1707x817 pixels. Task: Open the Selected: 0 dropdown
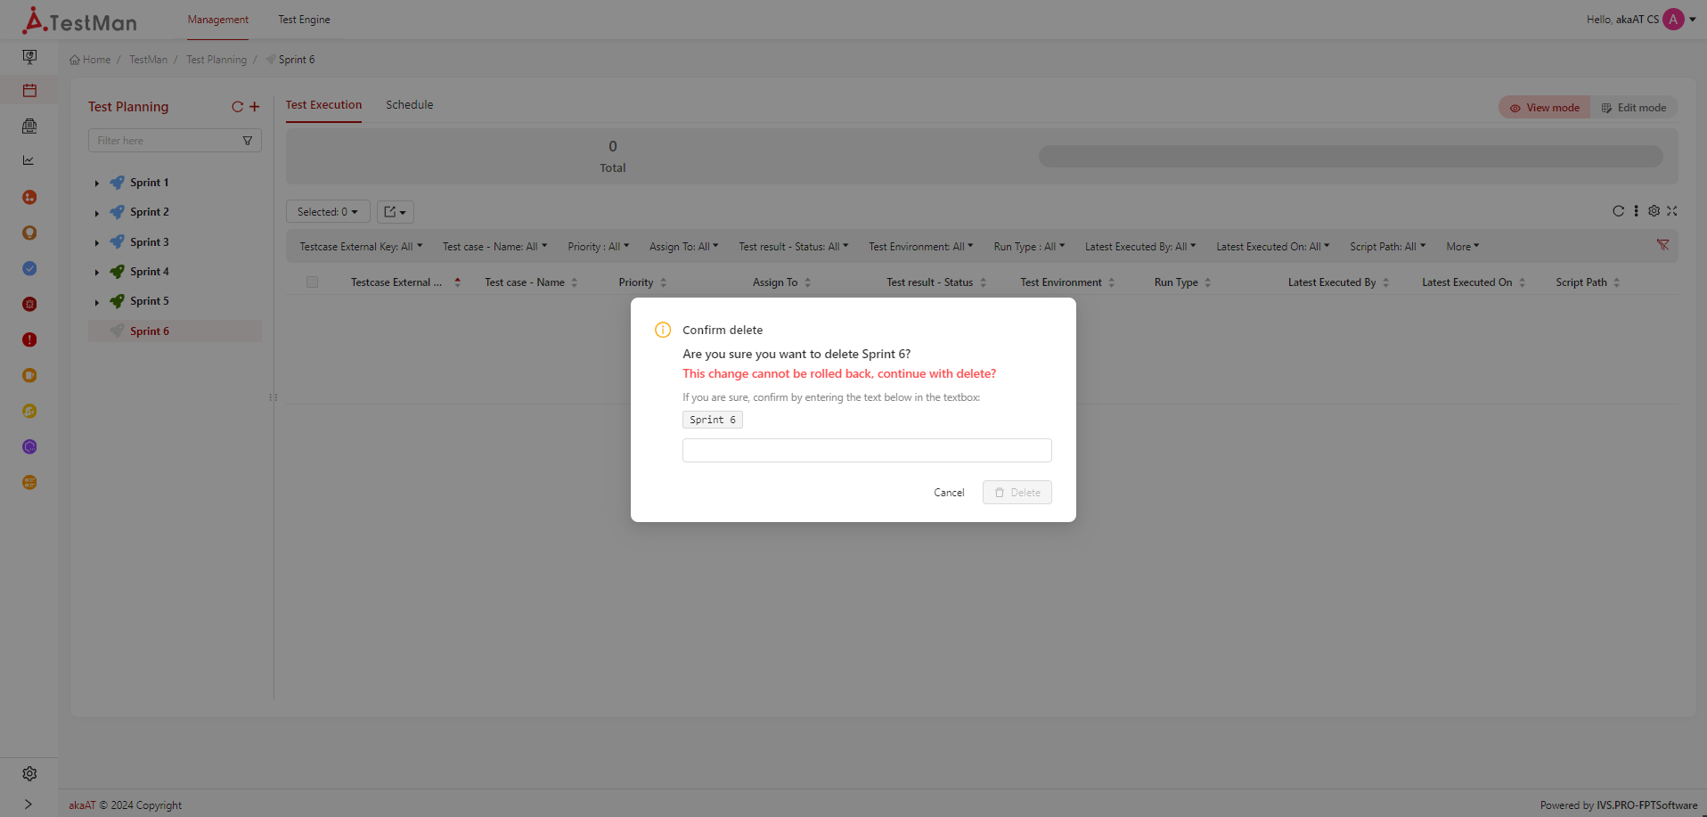(x=328, y=212)
